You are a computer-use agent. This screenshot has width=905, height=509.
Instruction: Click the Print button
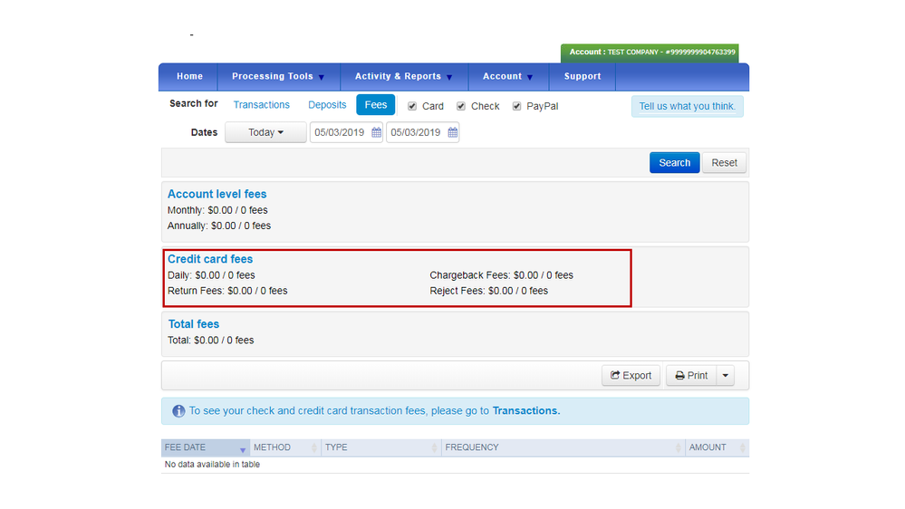(x=691, y=376)
